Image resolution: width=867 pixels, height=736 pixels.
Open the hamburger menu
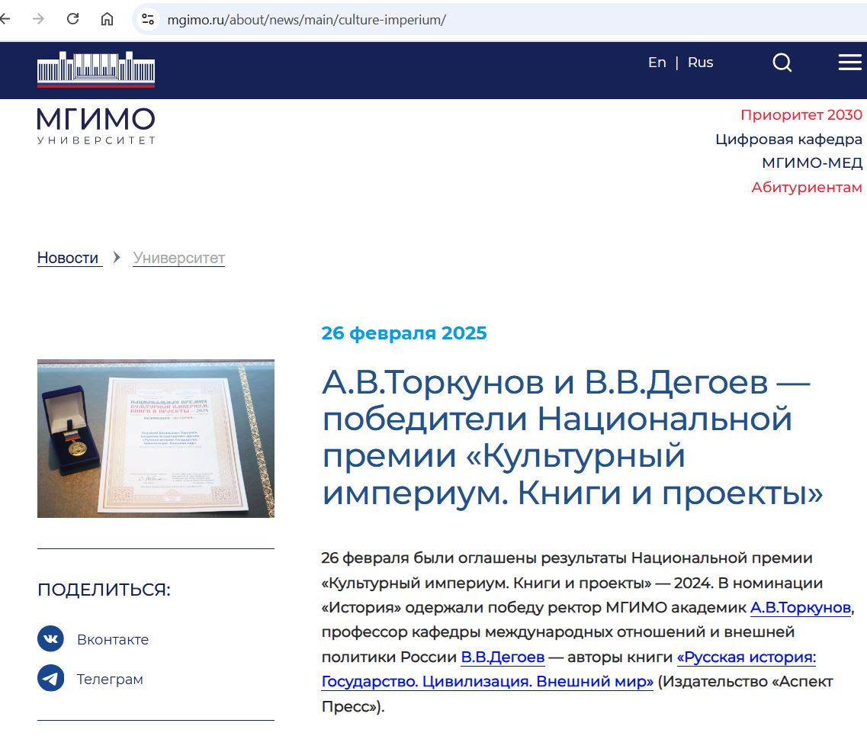click(850, 63)
